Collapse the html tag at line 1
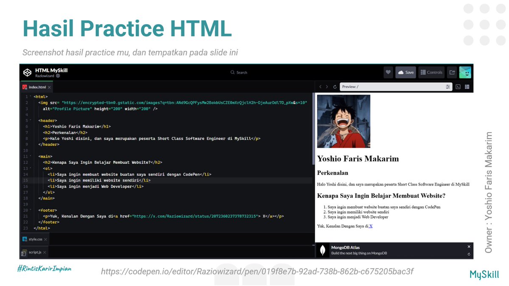Viewport: 509px width, 286px height. [31, 97]
